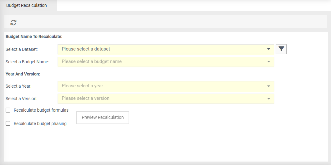Image resolution: width=331 pixels, height=165 pixels.
Task: Click the 'Select a Budget Name:' label
Action: point(27,62)
